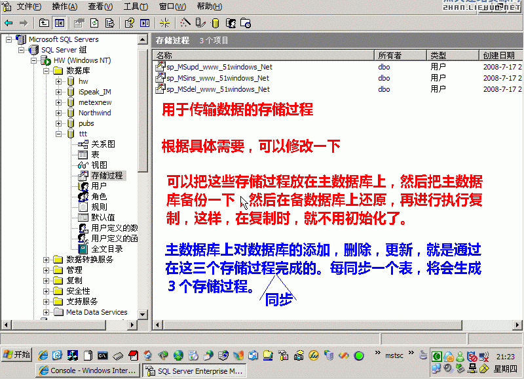Toggle the Show/Hide action pane toolbar icon
The height and width of the screenshot is (379, 524).
tap(145, 23)
